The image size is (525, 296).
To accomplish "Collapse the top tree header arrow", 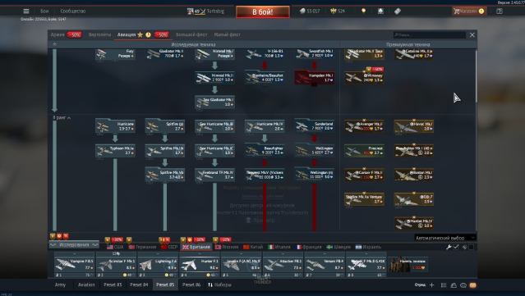I will [54, 44].
